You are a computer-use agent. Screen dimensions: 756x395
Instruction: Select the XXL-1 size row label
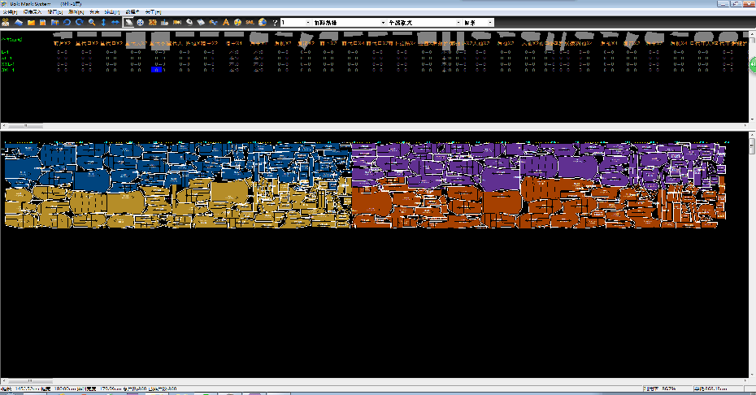pos(8,65)
